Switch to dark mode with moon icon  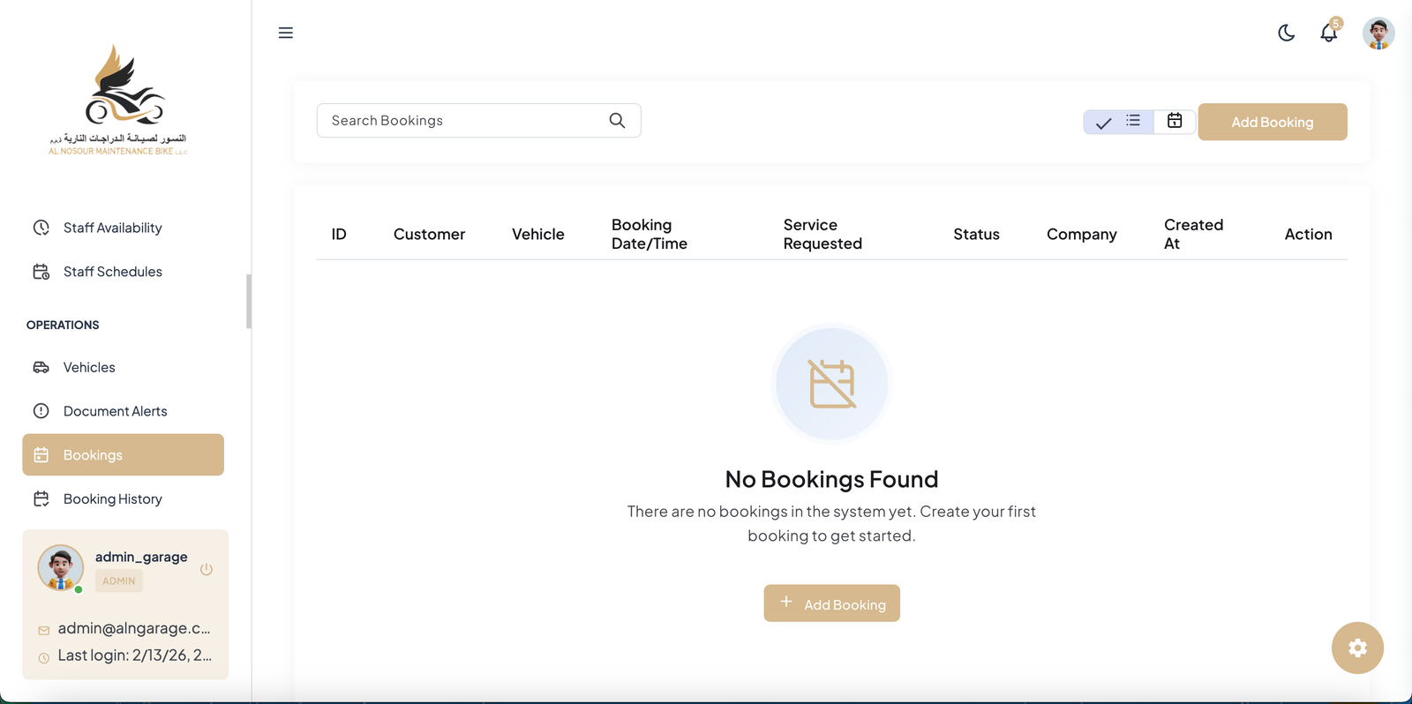coord(1286,33)
